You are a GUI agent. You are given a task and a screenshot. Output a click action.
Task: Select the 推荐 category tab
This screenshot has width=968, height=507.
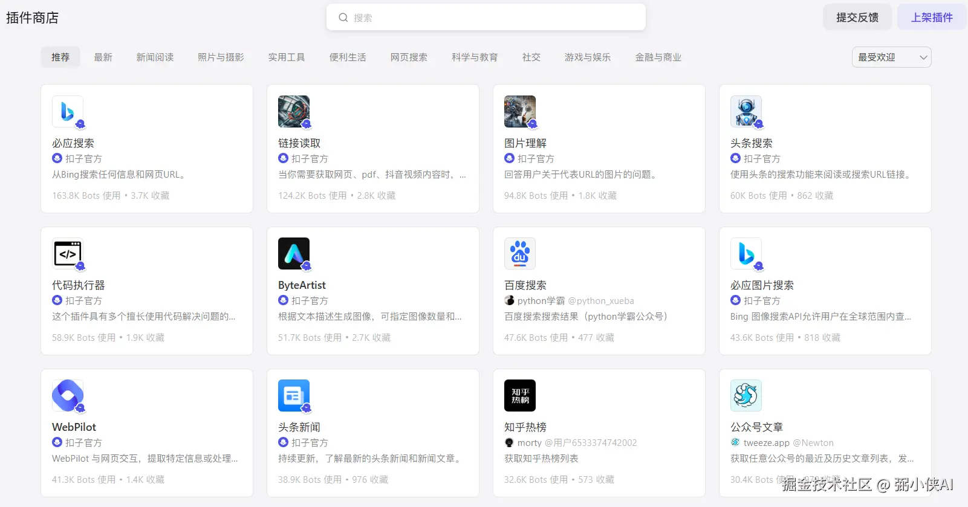pyautogui.click(x=60, y=57)
